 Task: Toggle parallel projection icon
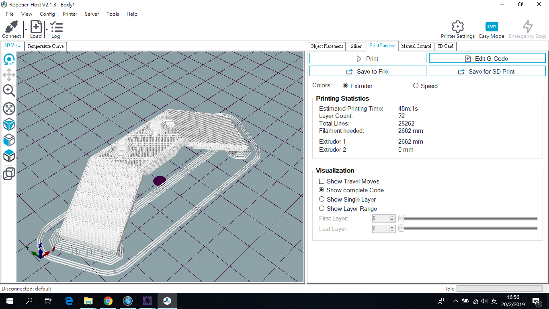coord(9,174)
